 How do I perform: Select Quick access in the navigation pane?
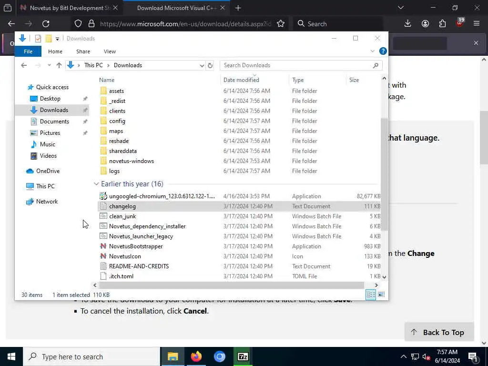pyautogui.click(x=52, y=87)
